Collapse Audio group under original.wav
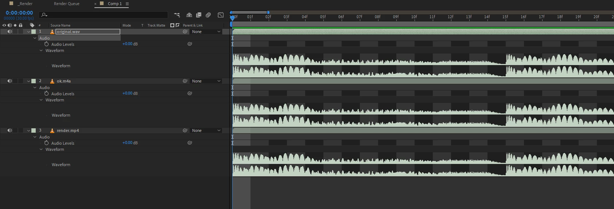Screen dimensions: 614x209 pos(35,38)
